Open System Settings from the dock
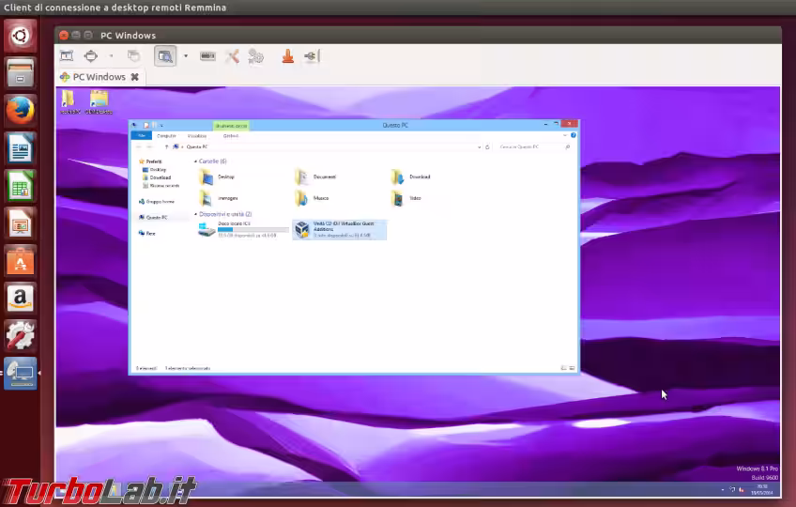 click(21, 336)
